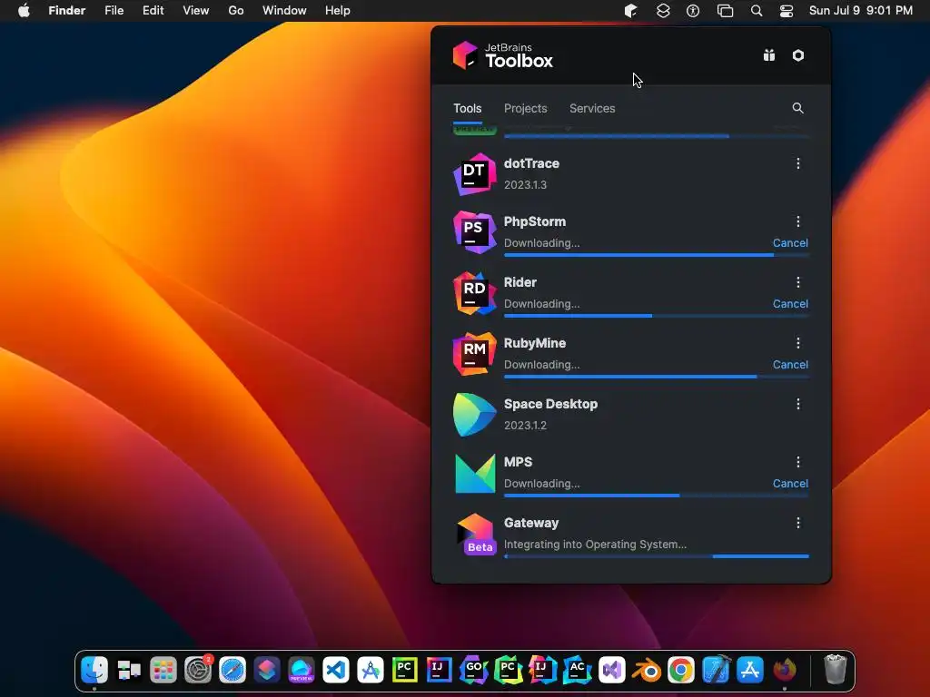Open the Edit menu
Screen dimensions: 930x697
tap(153, 11)
